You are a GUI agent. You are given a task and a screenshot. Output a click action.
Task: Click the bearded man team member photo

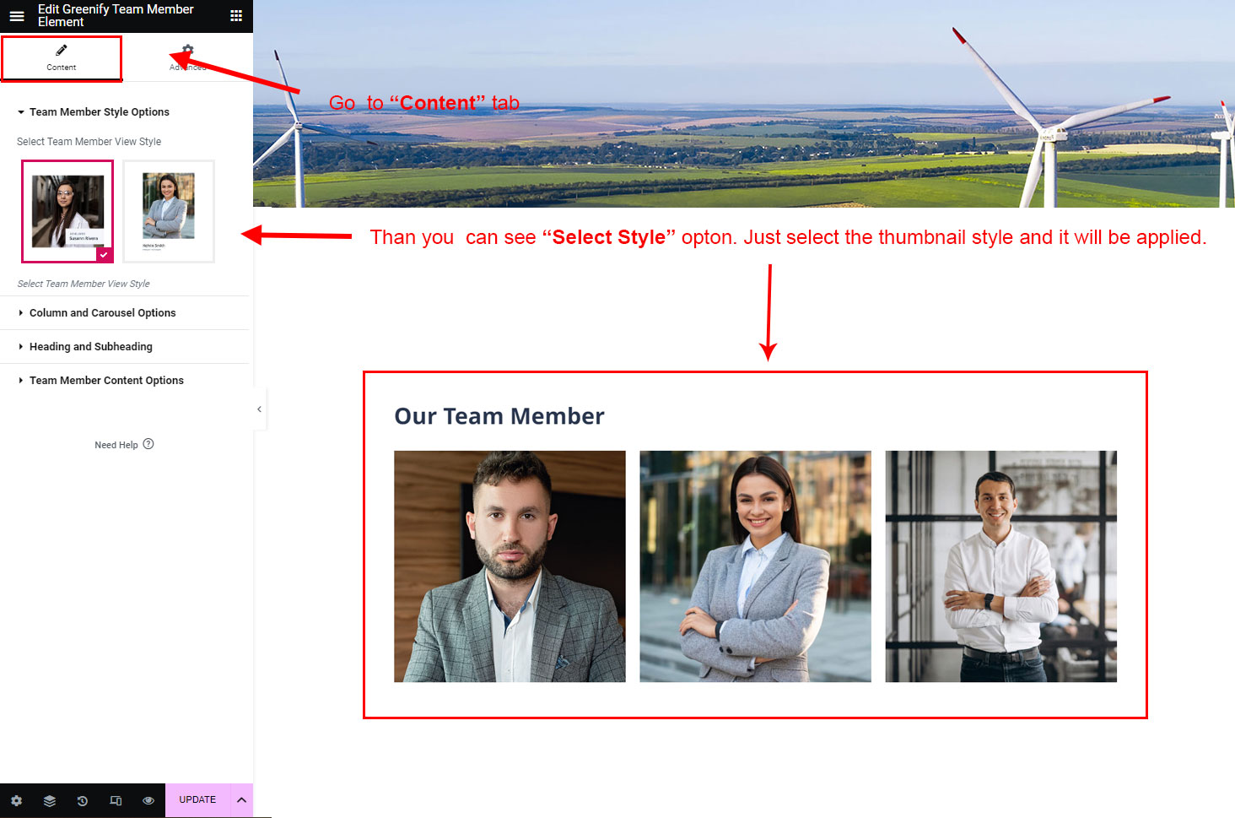click(510, 566)
